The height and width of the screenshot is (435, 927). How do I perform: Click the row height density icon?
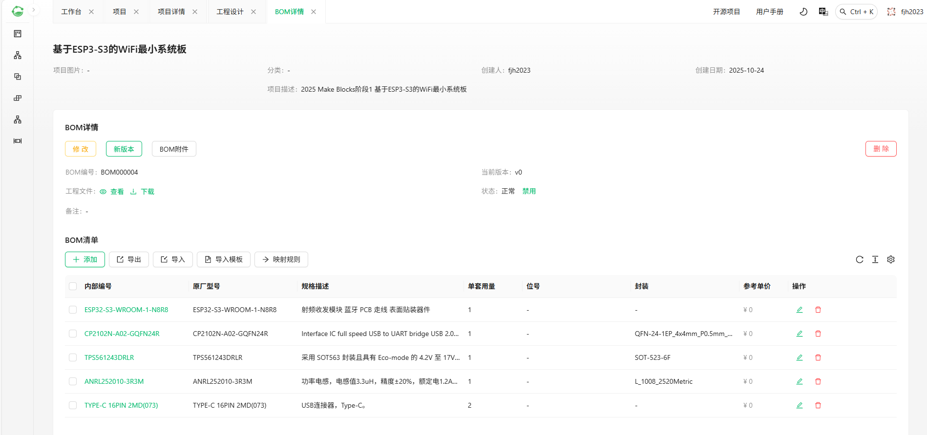click(875, 259)
